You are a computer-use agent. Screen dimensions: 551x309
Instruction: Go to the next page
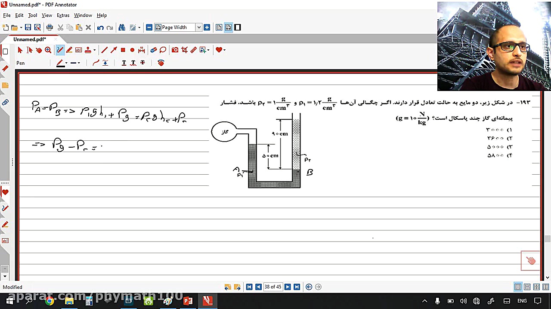(288, 287)
